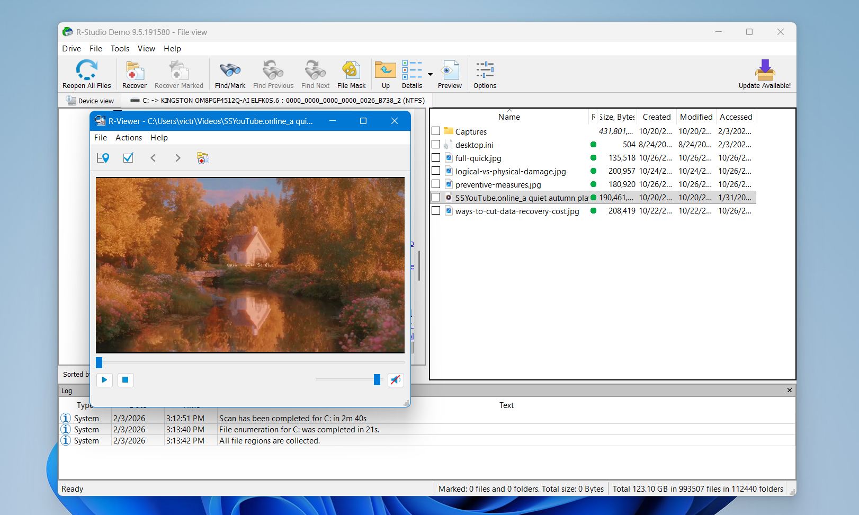Click the Update Available icon
Viewport: 859px width, 515px height.
click(764, 70)
